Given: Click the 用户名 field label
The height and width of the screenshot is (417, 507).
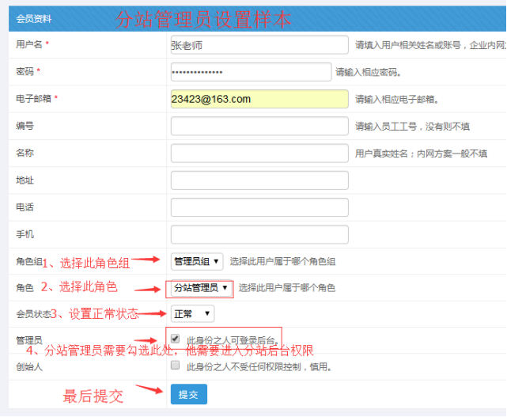Looking at the screenshot, I should [x=29, y=44].
